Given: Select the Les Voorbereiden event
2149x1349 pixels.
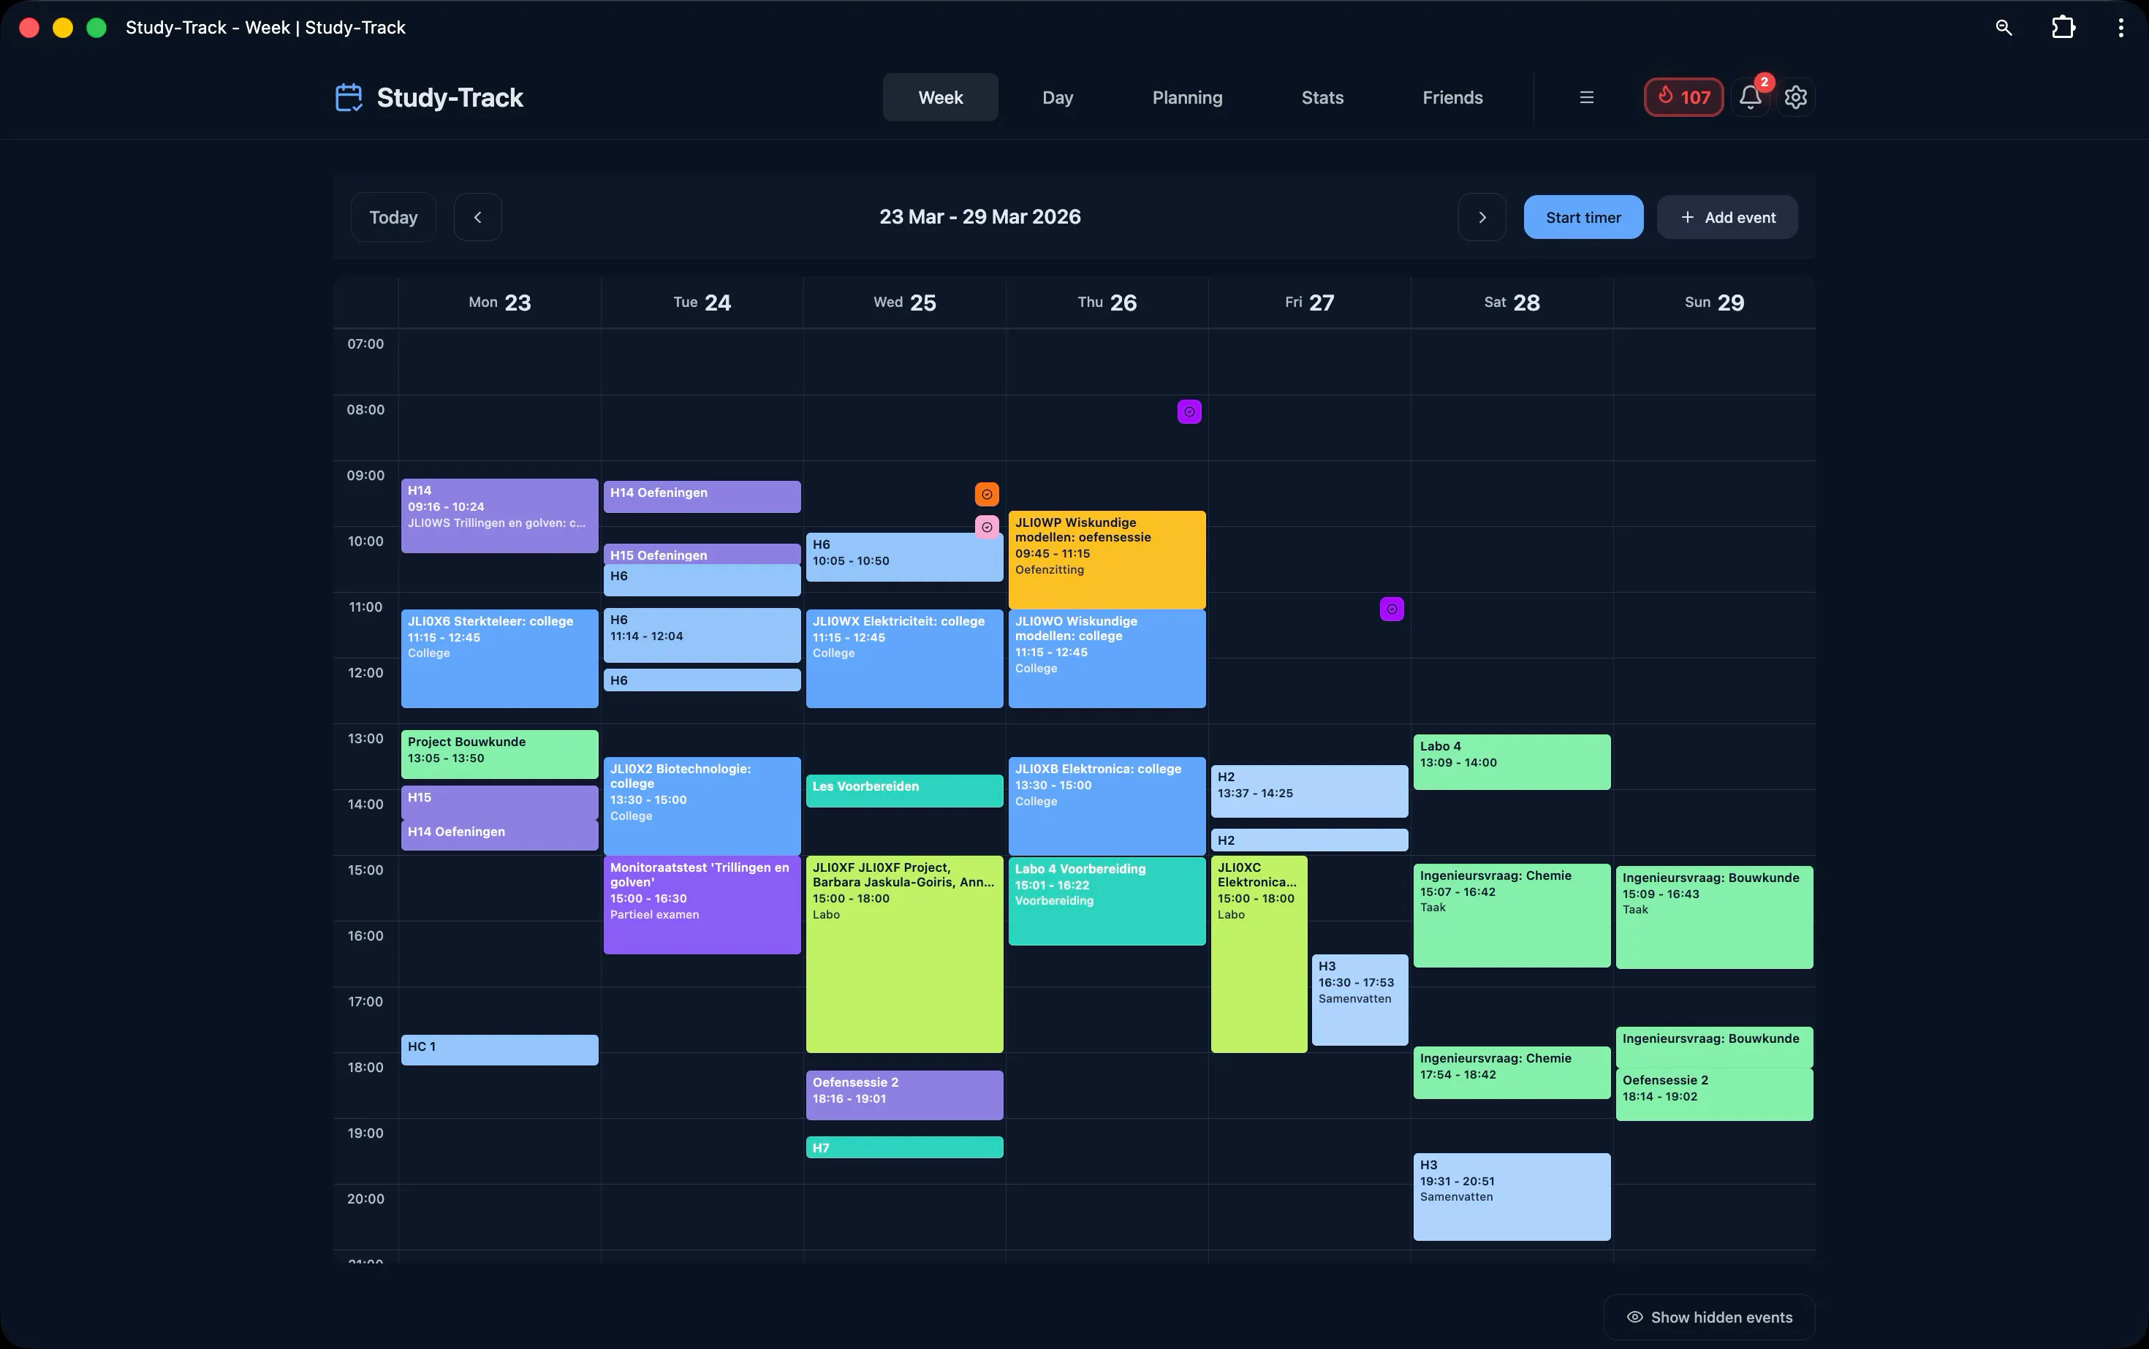Looking at the screenshot, I should coord(904,791).
